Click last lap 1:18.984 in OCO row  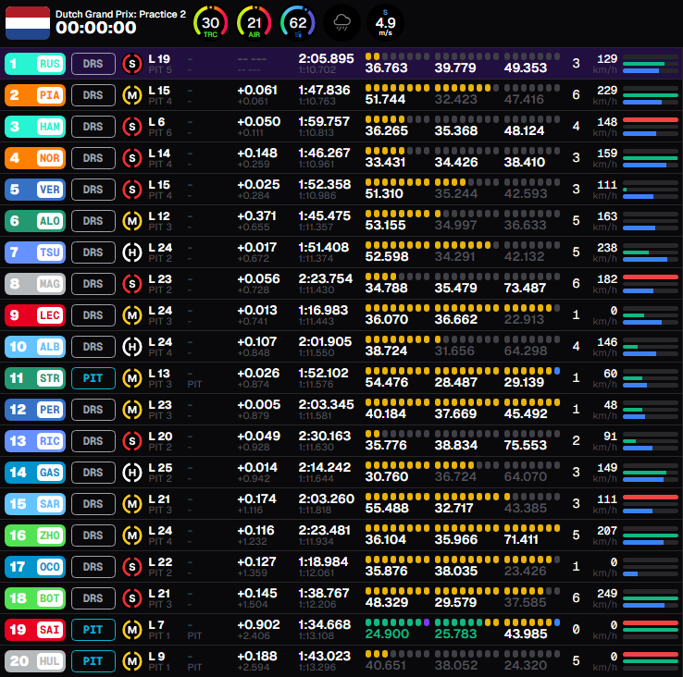[323, 561]
